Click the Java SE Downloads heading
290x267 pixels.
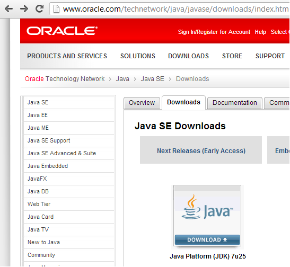tap(180, 126)
